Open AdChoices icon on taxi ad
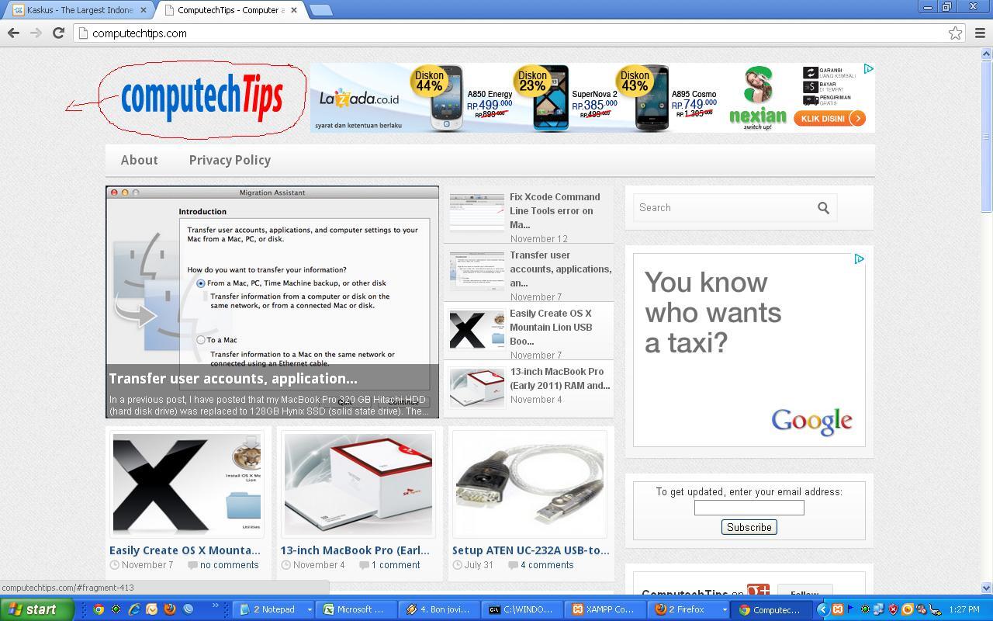 pos(859,259)
